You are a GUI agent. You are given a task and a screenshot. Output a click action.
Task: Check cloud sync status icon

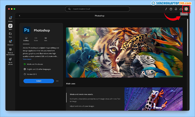pos(181,9)
